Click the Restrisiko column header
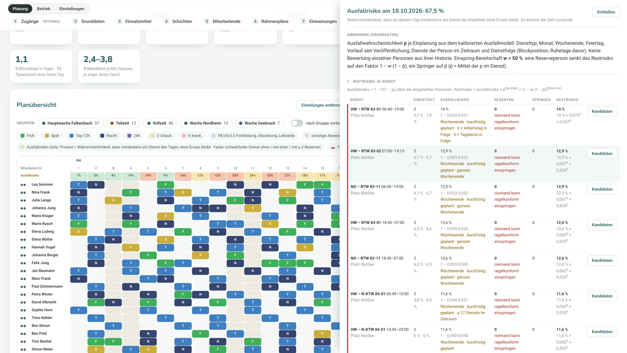627x353 pixels. [x=567, y=100]
